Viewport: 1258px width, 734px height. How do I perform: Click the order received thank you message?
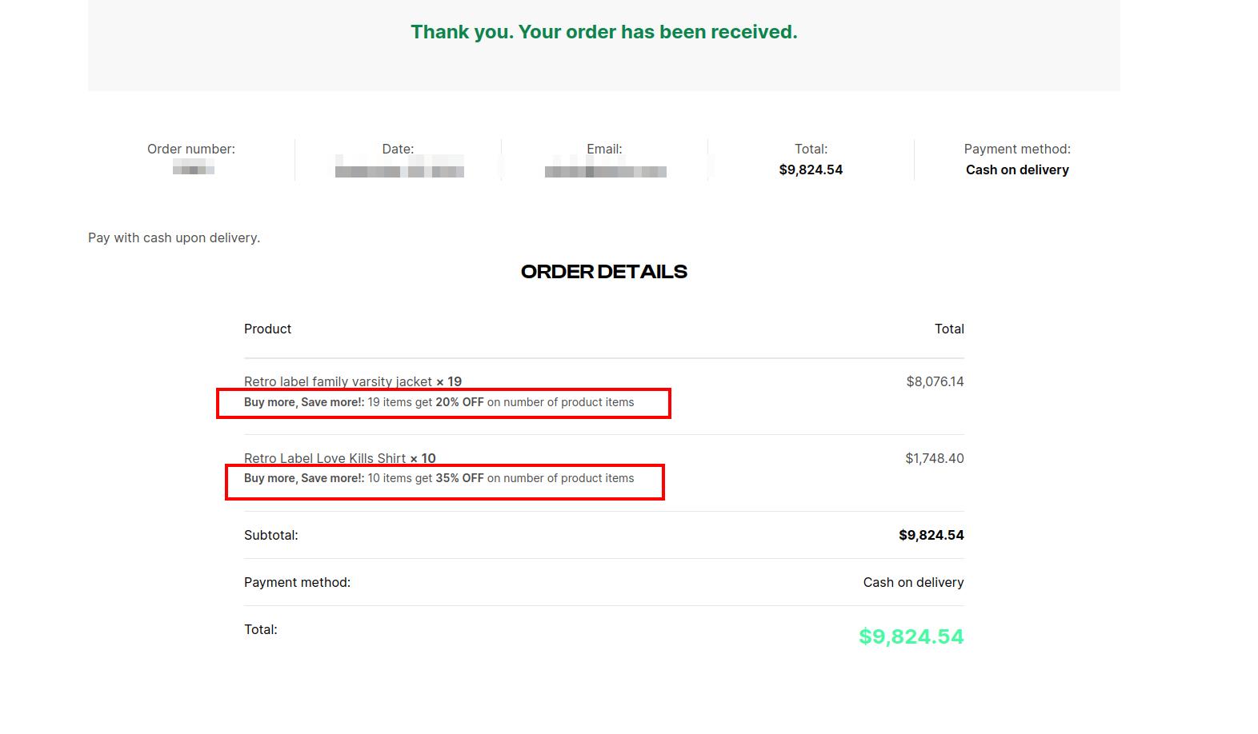point(604,32)
